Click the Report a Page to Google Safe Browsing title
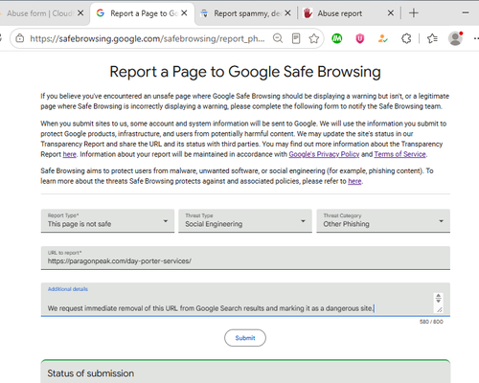 pos(245,72)
